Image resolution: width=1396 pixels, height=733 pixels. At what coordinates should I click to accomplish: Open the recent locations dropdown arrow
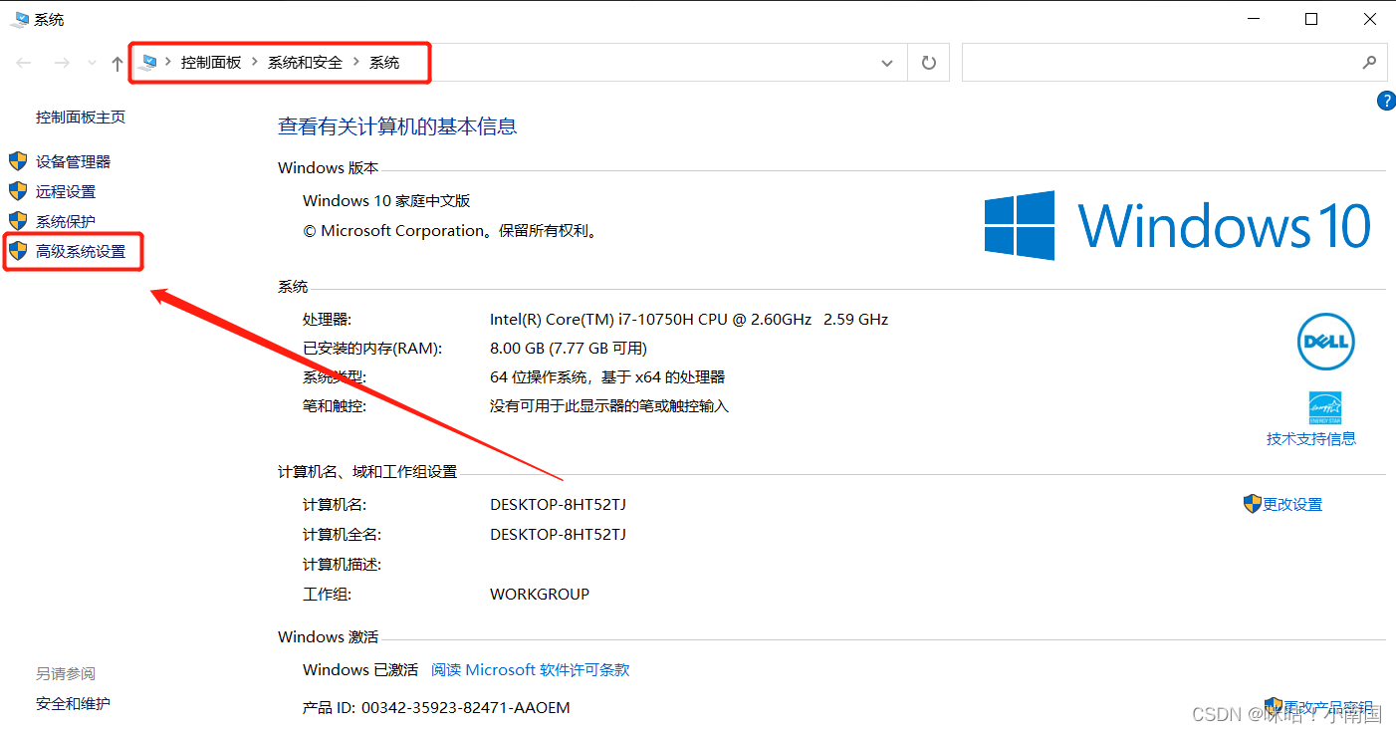click(92, 63)
